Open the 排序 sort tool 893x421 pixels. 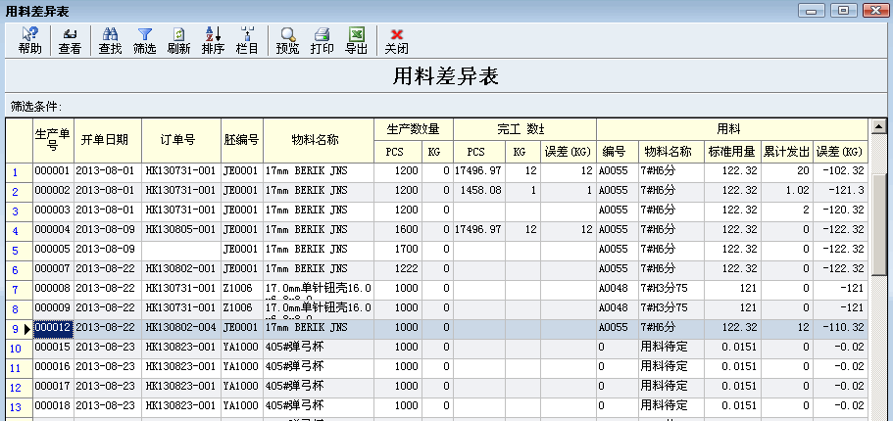[213, 41]
